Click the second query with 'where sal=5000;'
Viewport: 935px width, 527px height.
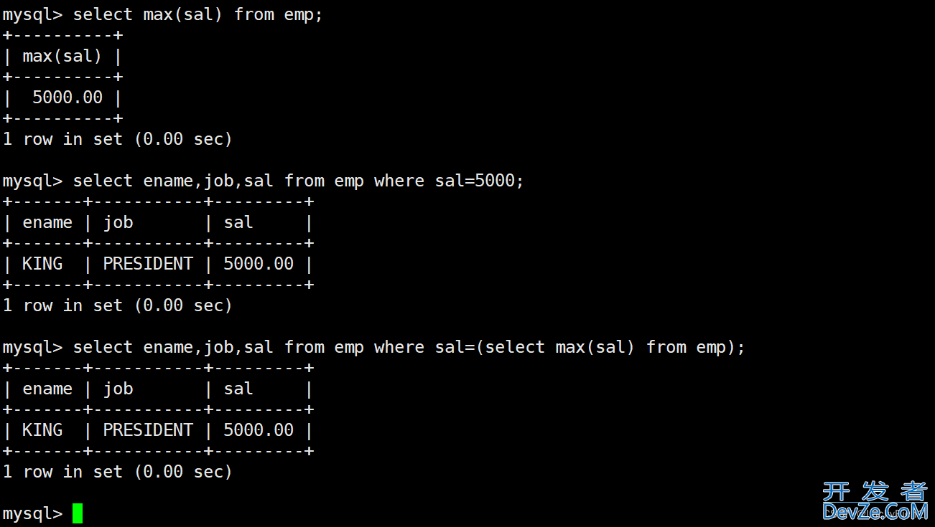pyautogui.click(x=298, y=181)
